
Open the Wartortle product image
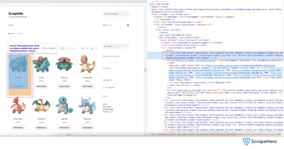click(87, 106)
